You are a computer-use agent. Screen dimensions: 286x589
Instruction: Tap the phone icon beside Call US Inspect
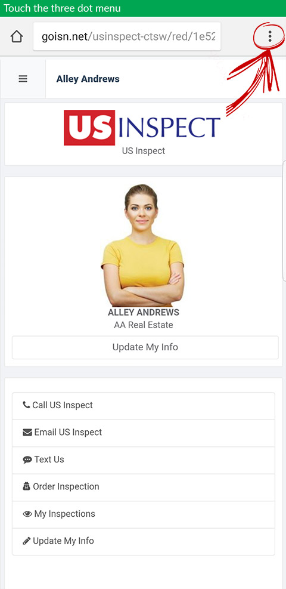[26, 405]
